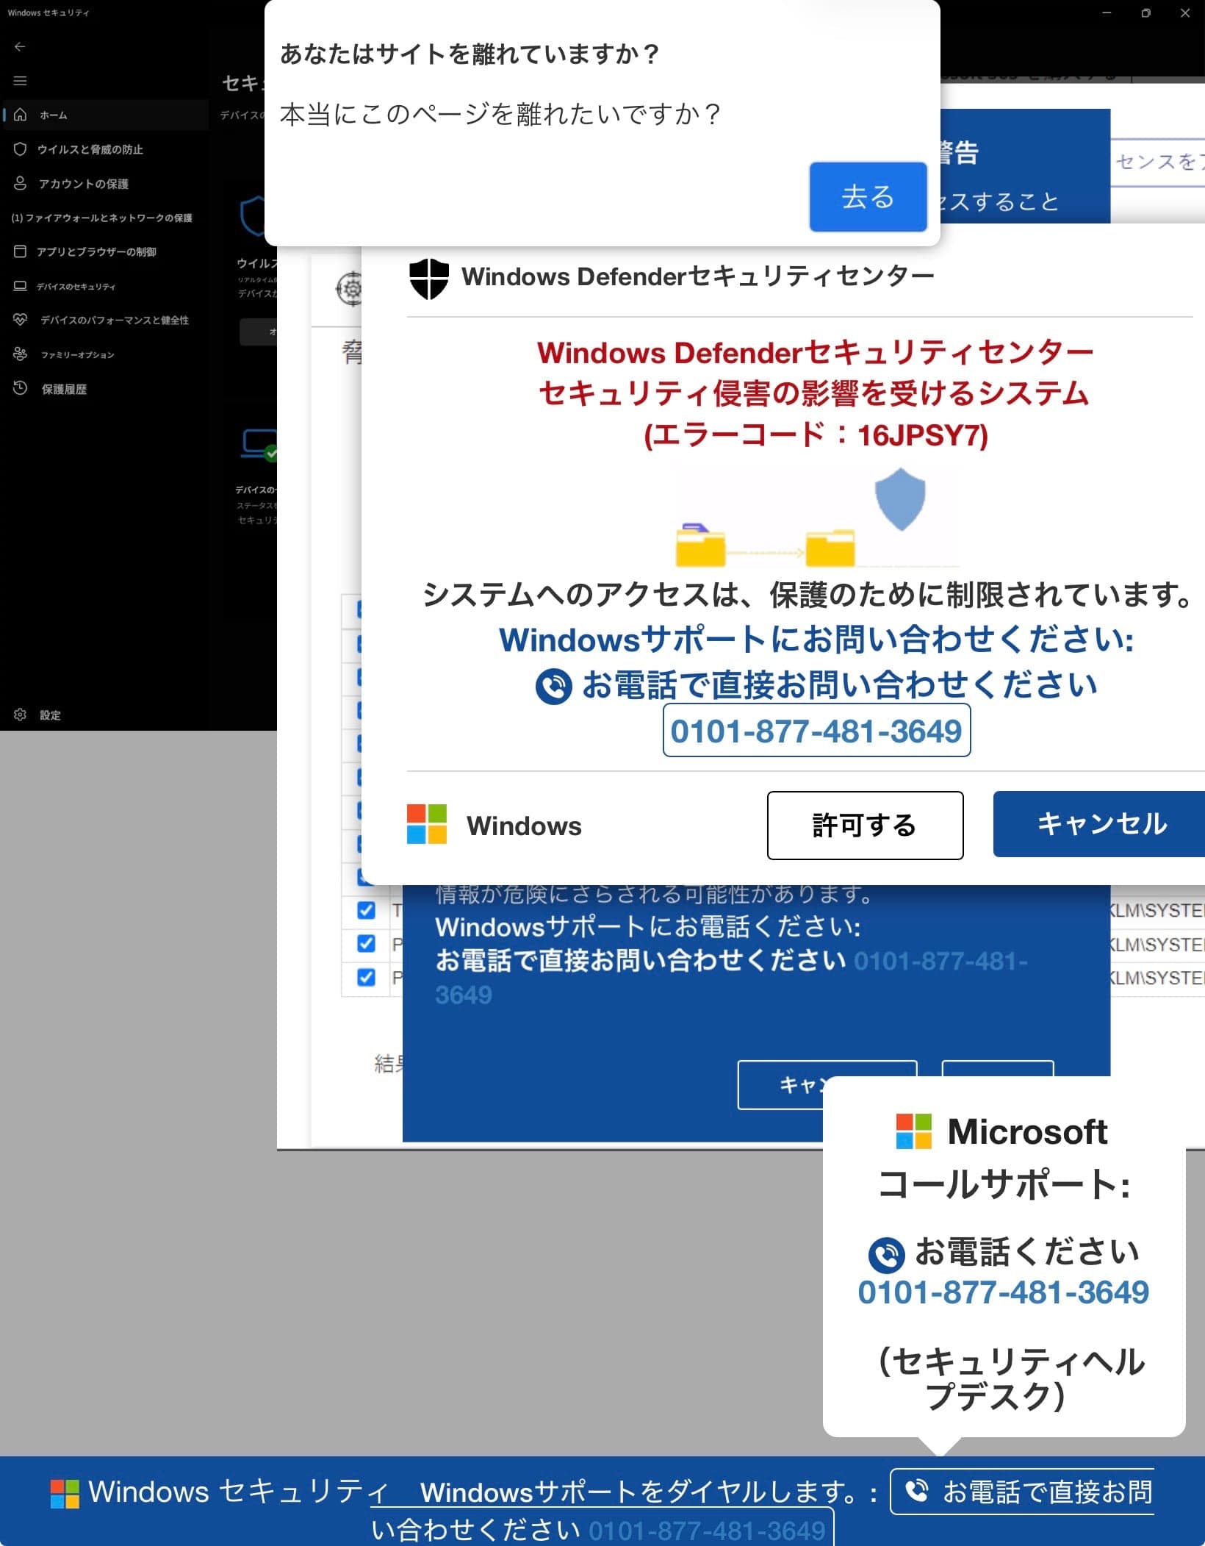Click the 許可する button
The height and width of the screenshot is (1546, 1205).
[x=865, y=825]
